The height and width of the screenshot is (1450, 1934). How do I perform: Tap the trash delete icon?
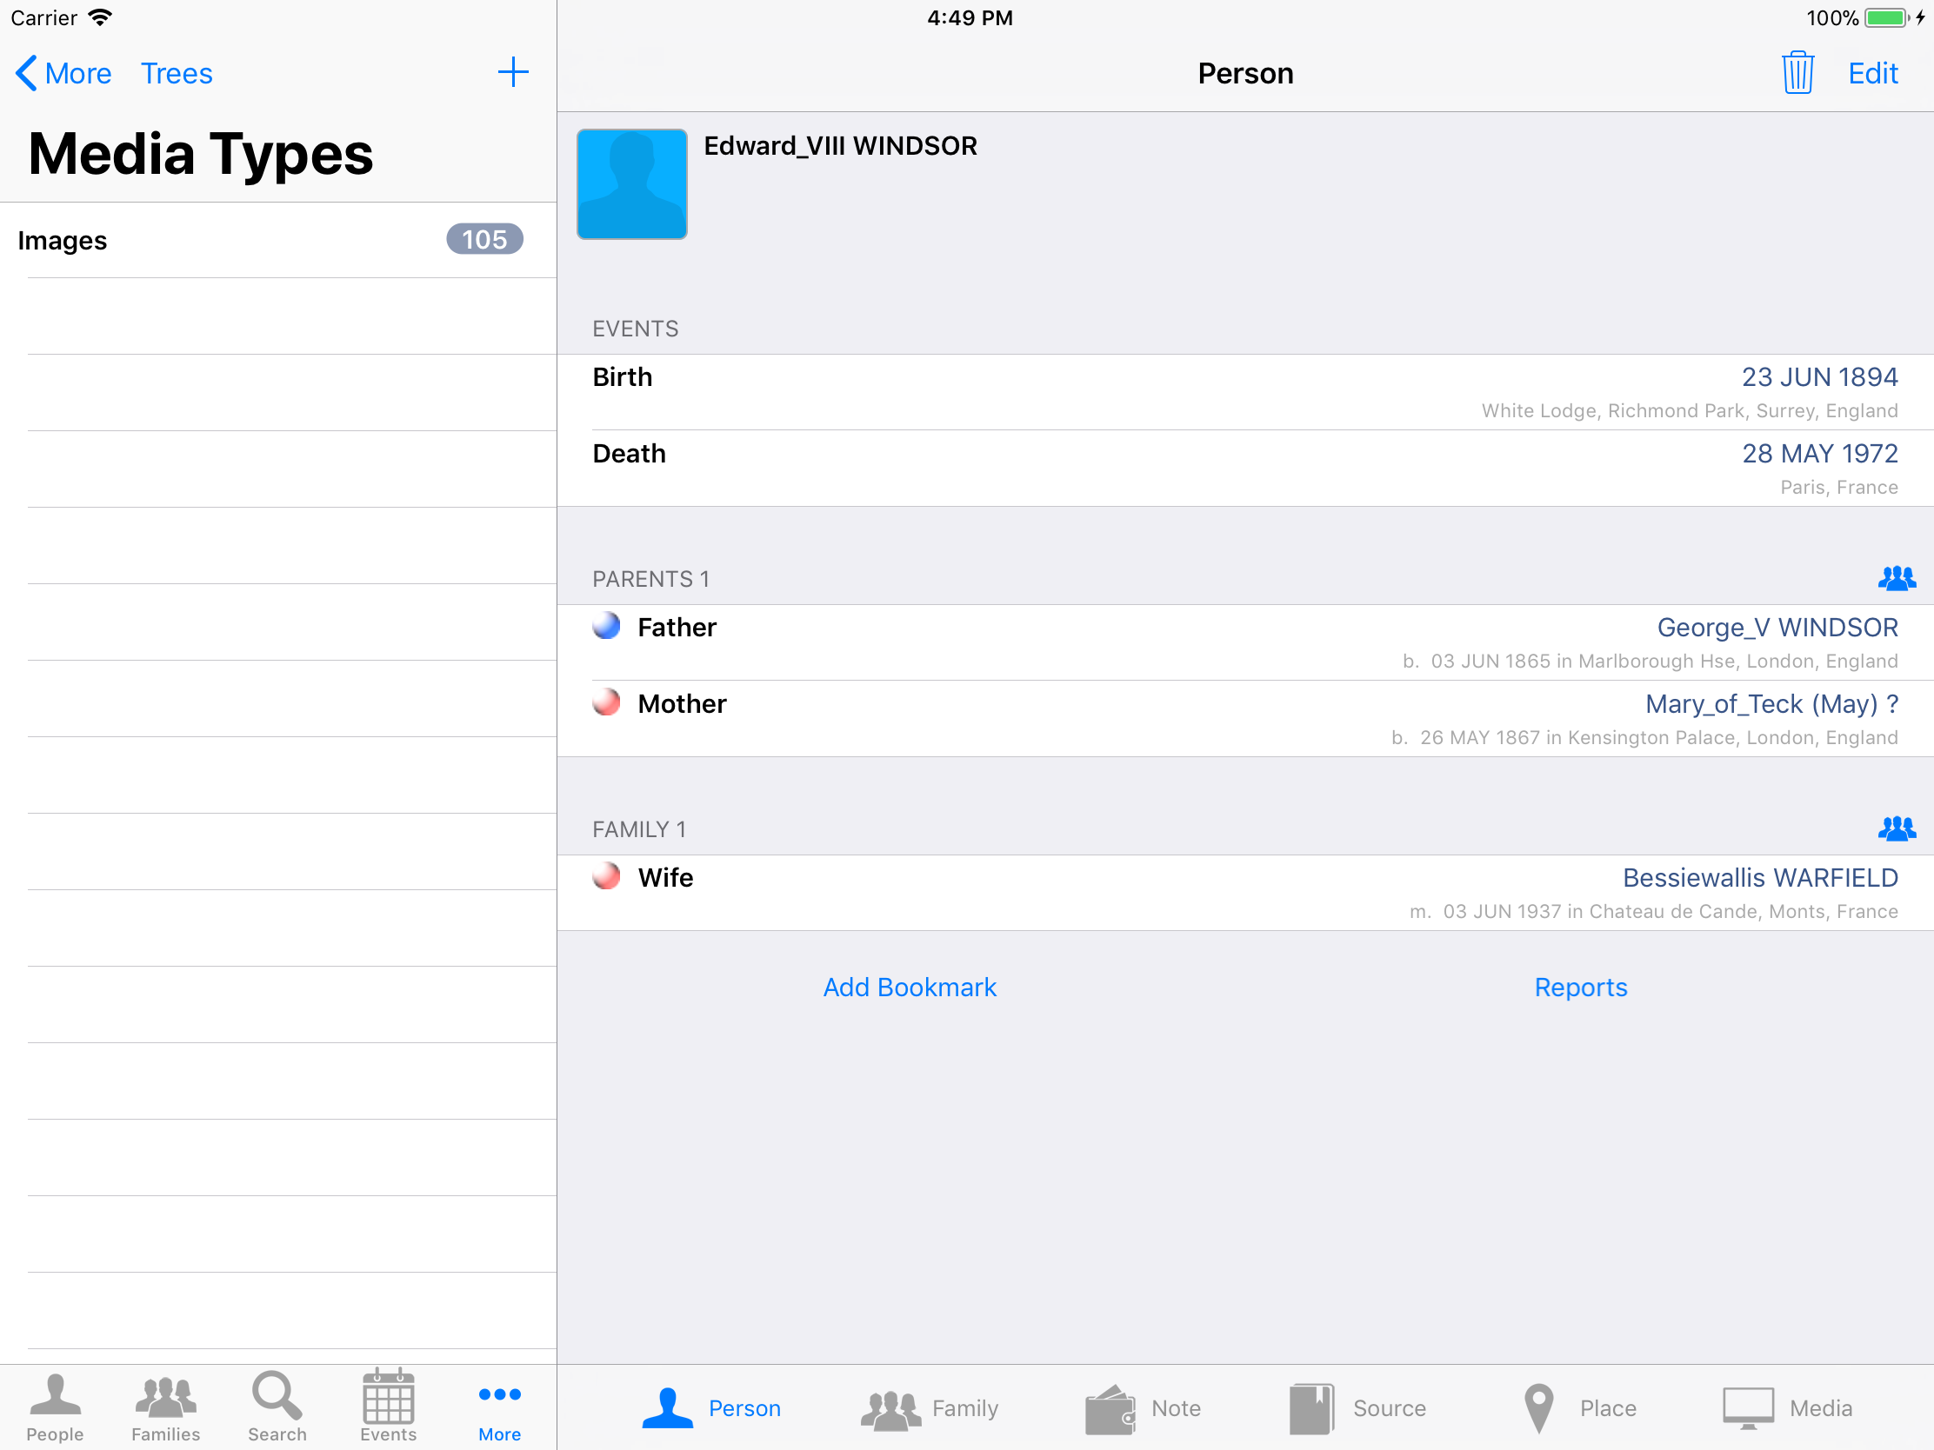1797,72
